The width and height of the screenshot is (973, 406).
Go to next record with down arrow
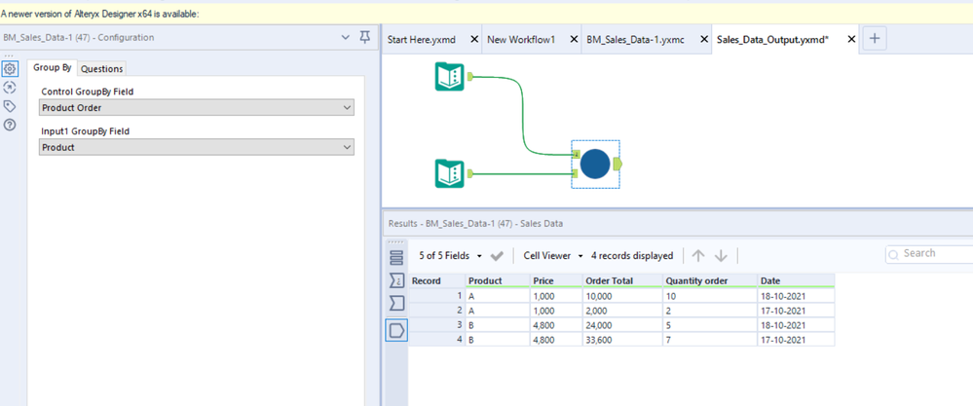721,255
